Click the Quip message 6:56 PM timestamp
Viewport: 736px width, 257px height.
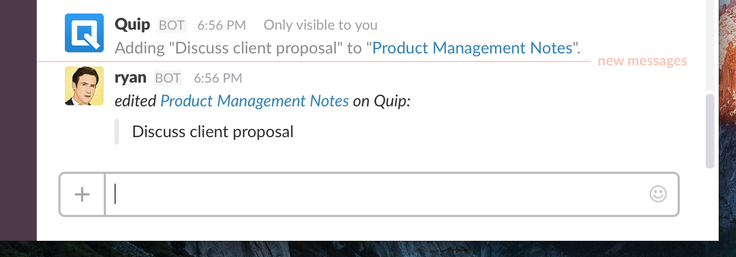[222, 25]
